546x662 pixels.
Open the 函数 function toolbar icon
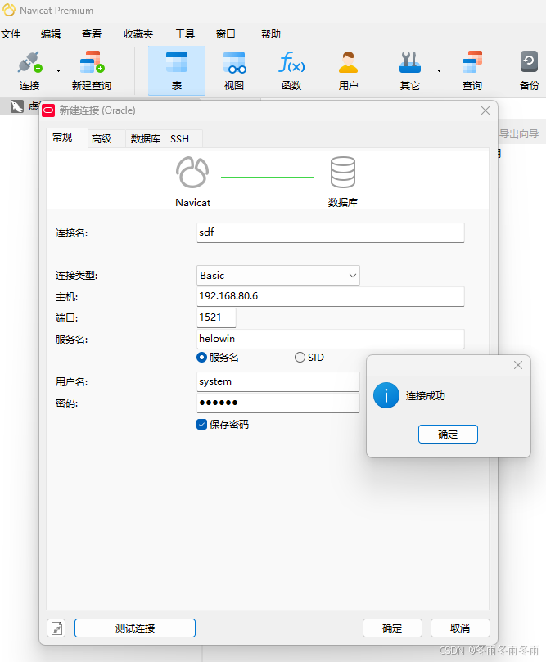(x=291, y=70)
